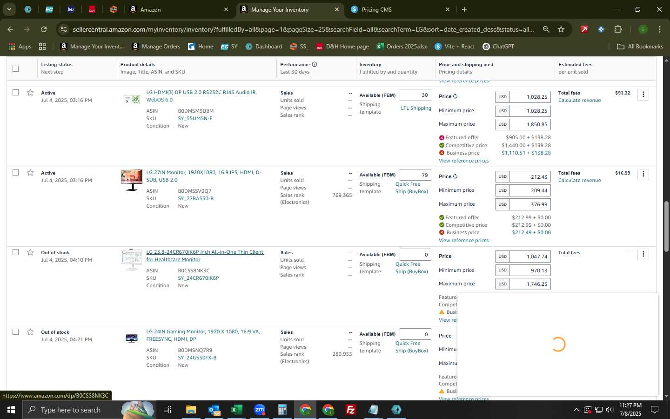Open actions menu for SY_27BA550-B row

[643, 174]
